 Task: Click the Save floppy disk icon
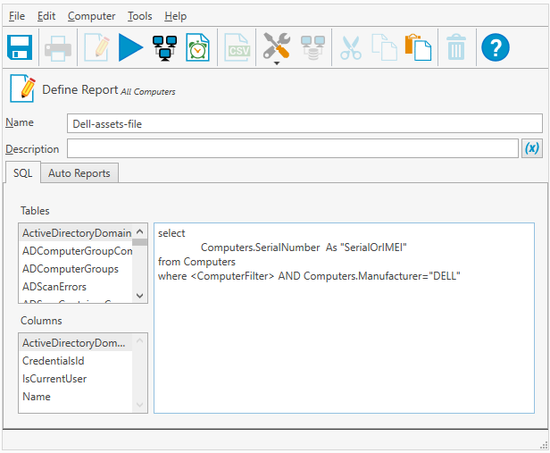[x=20, y=47]
